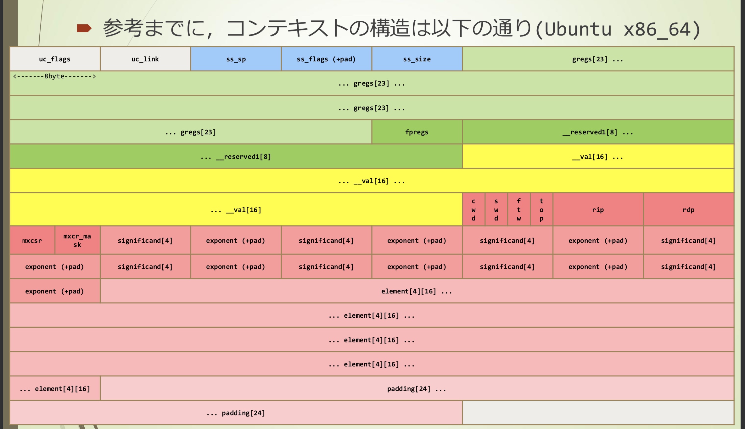Select the ftw vertical cell
The width and height of the screenshot is (745, 429).
coord(519,210)
